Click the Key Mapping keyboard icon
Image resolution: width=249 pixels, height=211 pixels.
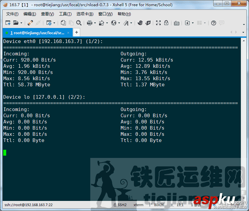point(176,23)
